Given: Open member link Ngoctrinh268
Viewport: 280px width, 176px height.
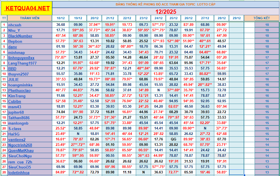Looking at the screenshot, I should click(20, 145).
